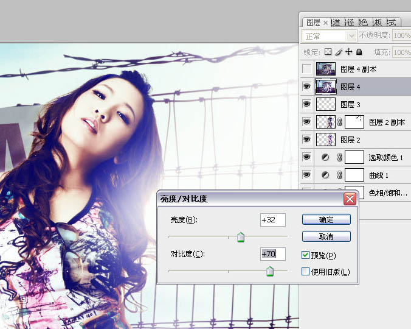The height and width of the screenshot is (329, 411).
Task: Click adjustment icon of 选取颜色 1 layer
Action: click(x=325, y=158)
